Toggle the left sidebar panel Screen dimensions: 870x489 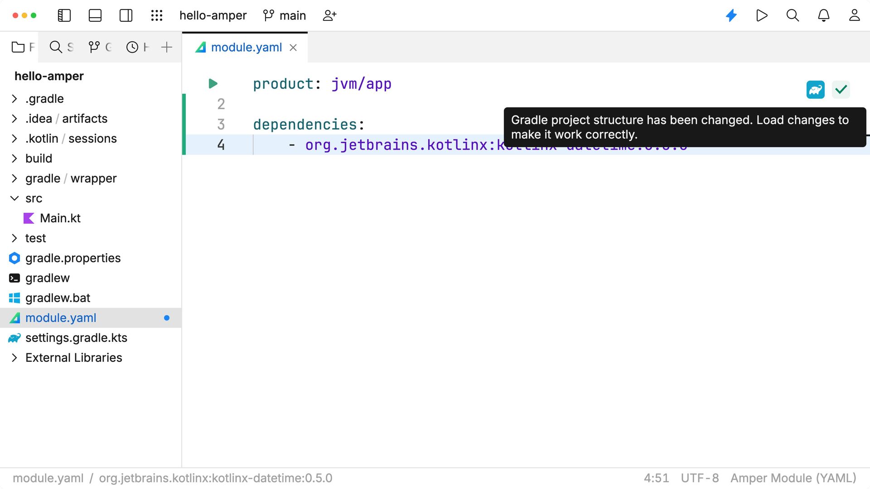(x=64, y=15)
